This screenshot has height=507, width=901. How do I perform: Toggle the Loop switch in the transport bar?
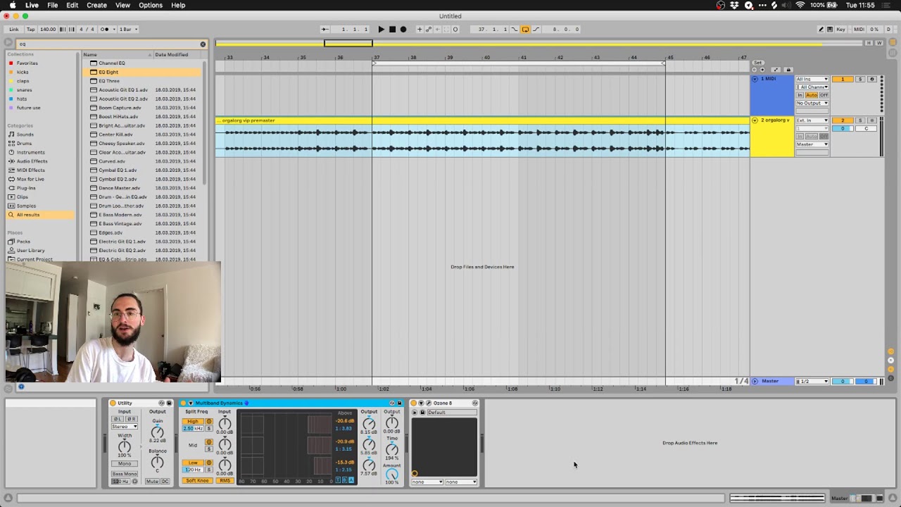coord(525,29)
